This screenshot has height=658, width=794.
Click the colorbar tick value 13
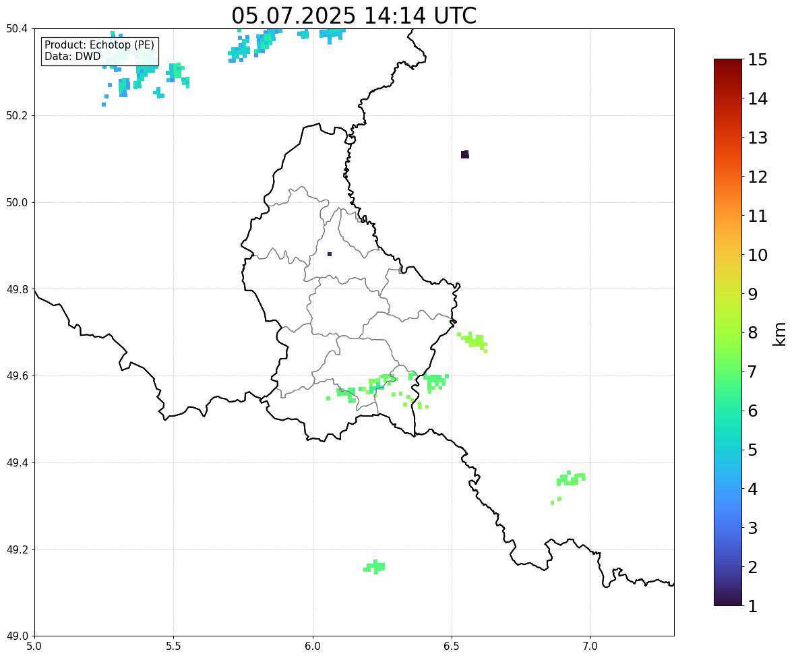click(758, 138)
